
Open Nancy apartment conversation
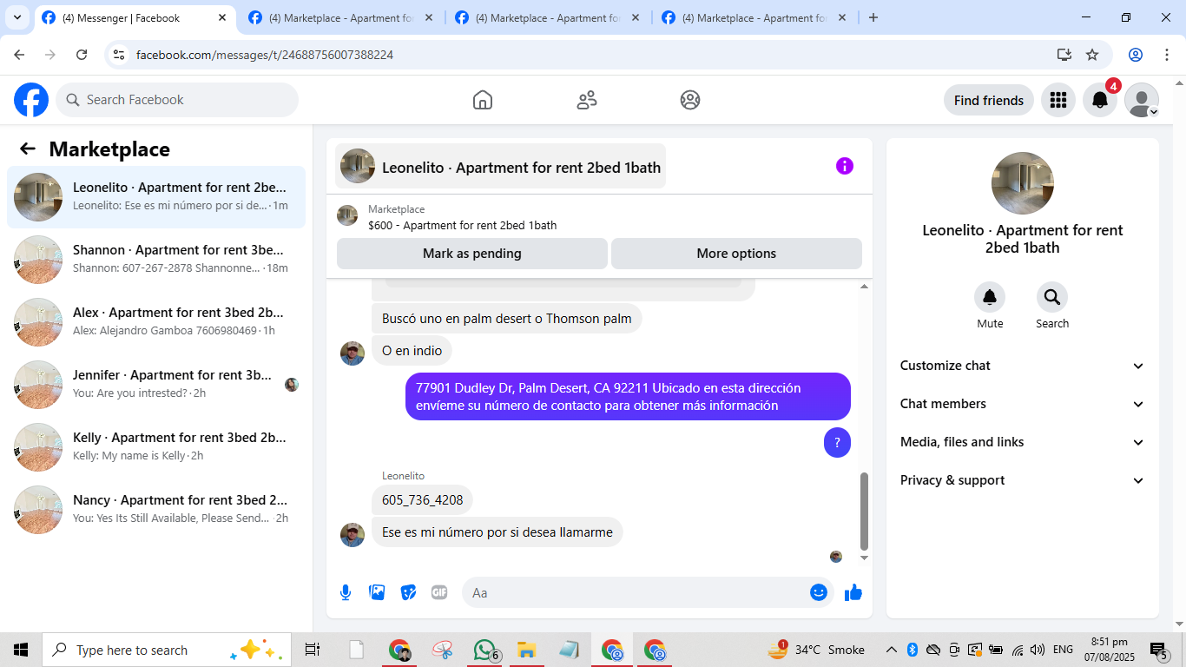tap(156, 510)
